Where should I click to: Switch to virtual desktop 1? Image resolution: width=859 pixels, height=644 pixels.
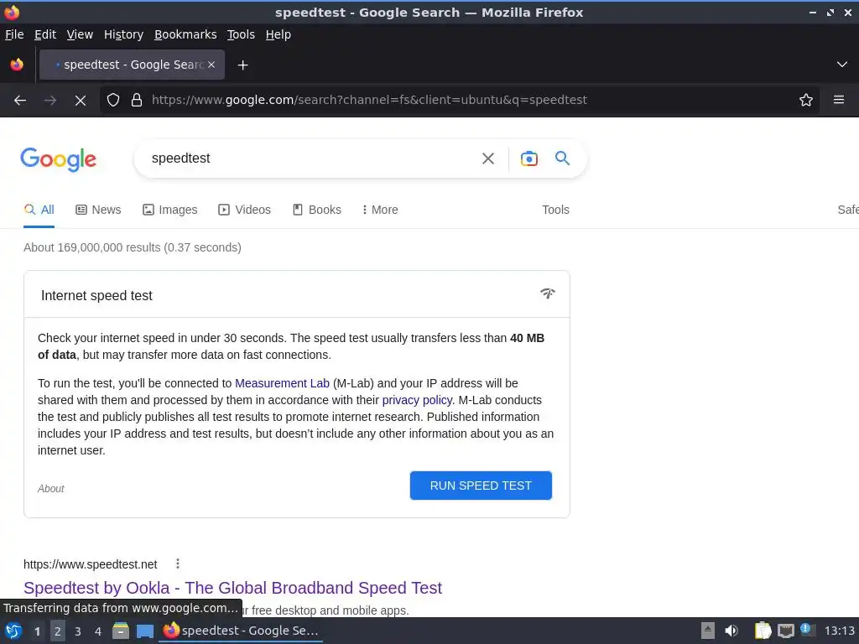click(37, 631)
